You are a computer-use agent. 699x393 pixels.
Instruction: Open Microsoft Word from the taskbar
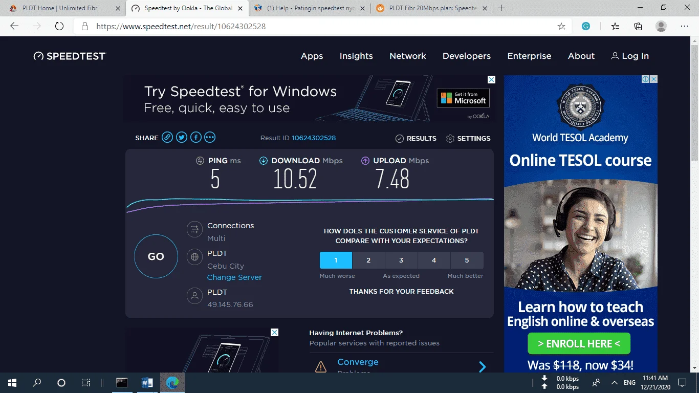coord(147,383)
